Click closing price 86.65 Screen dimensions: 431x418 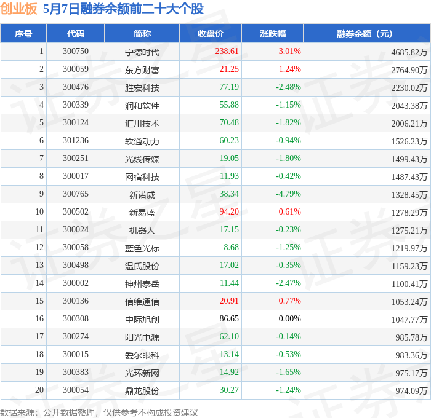click(x=229, y=319)
